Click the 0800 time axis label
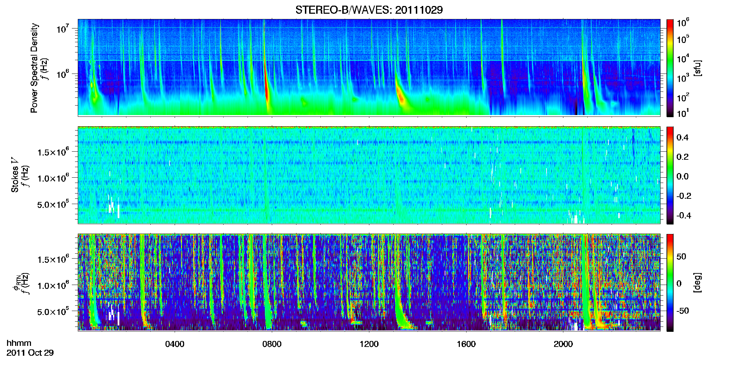This screenshot has height=380, width=738. (x=272, y=344)
